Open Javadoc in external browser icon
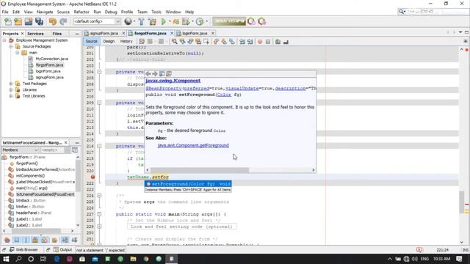 [x=162, y=73]
